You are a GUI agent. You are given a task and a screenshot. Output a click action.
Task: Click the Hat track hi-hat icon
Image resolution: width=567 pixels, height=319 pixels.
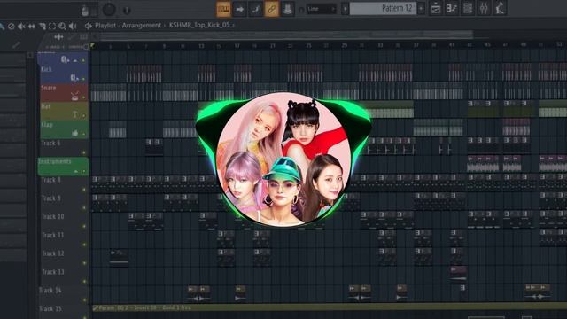click(74, 114)
